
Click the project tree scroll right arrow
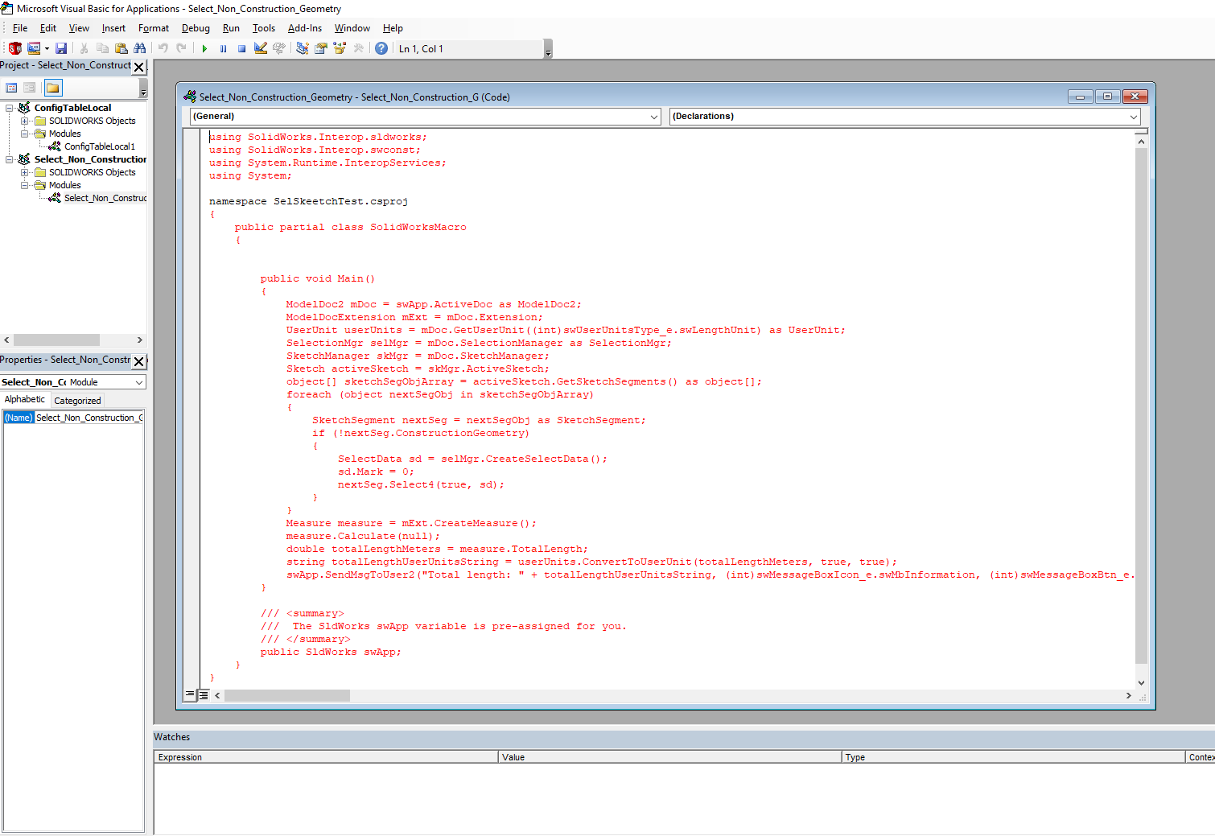139,340
